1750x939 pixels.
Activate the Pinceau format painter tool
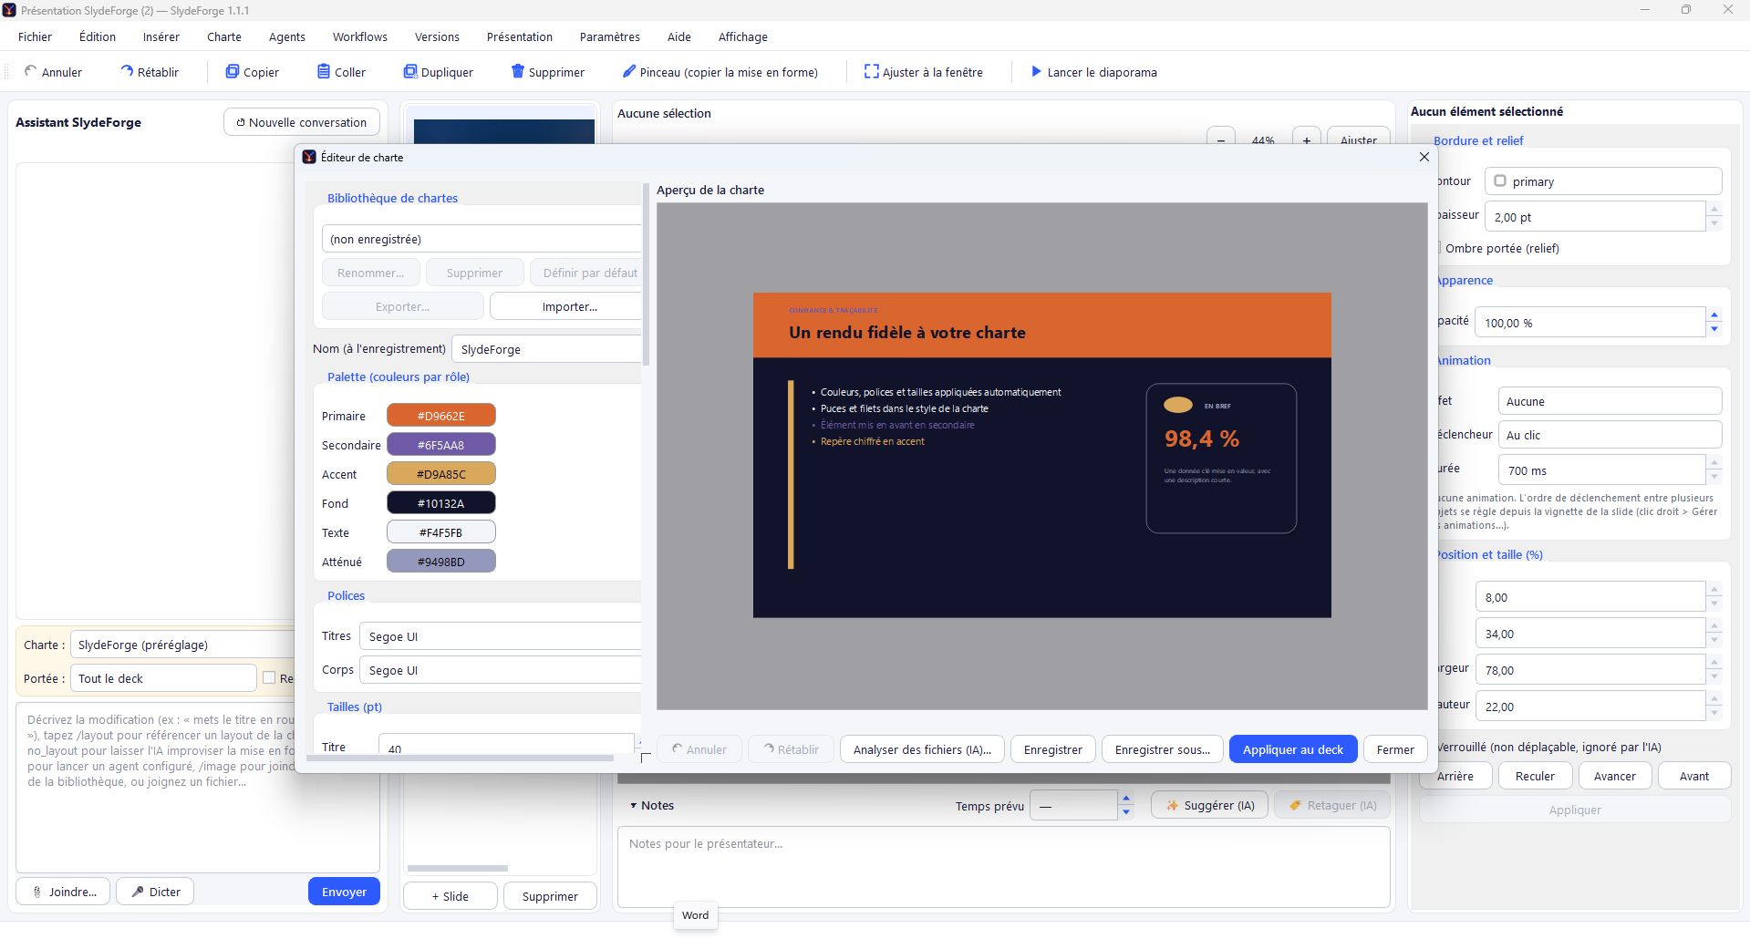[720, 72]
